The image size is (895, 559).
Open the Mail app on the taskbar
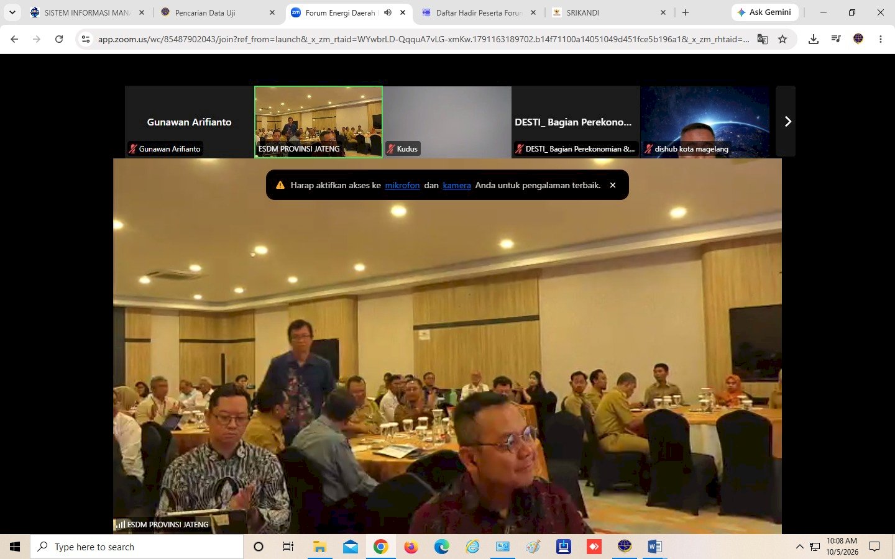[x=351, y=547]
